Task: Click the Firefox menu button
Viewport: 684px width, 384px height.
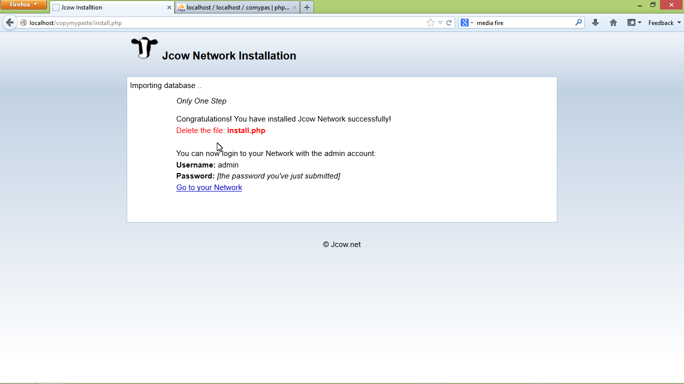Action: pyautogui.click(x=24, y=4)
